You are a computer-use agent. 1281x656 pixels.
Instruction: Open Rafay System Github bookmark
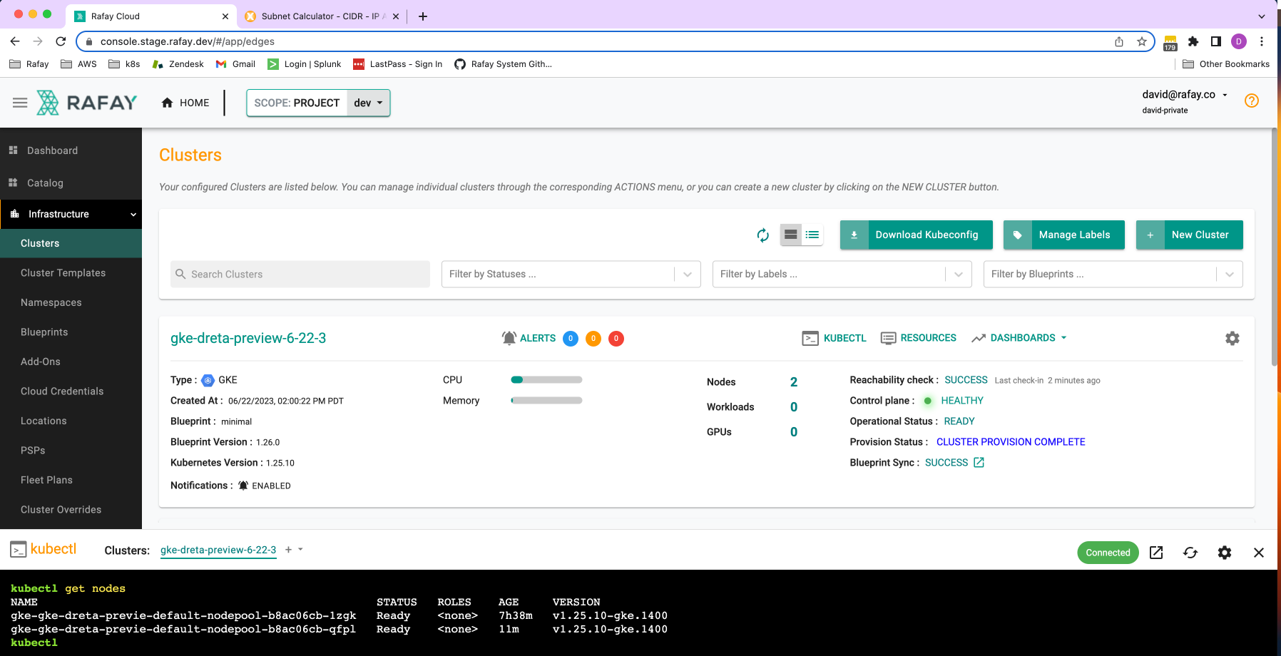coord(504,64)
